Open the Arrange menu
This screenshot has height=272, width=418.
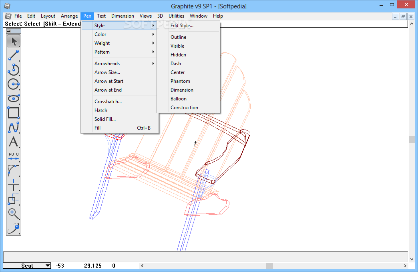coord(69,16)
